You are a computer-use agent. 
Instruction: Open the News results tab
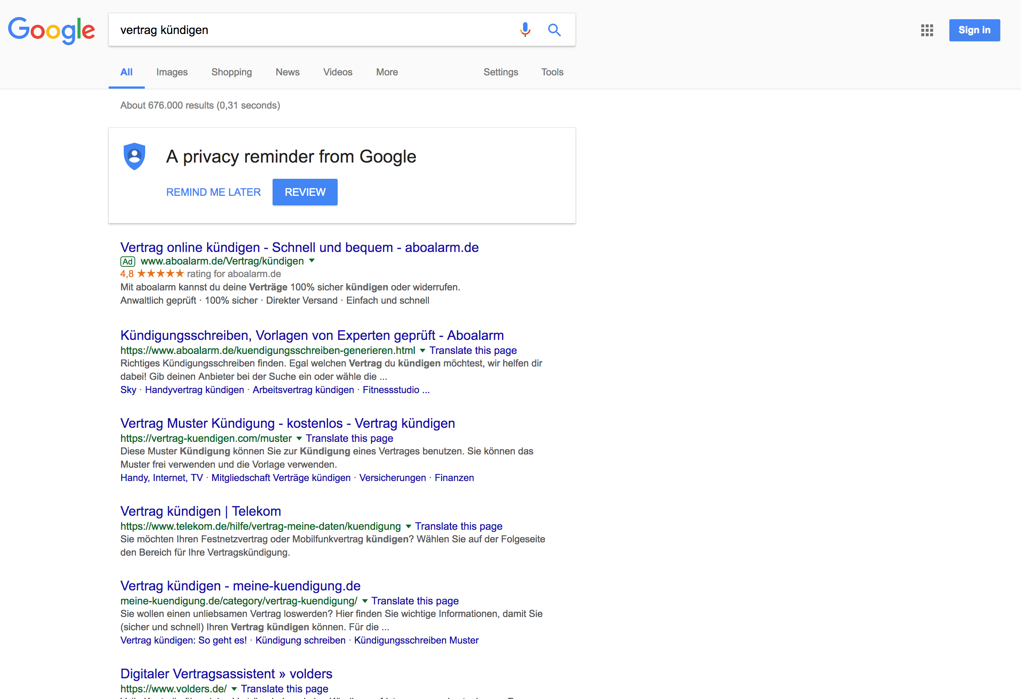[x=287, y=72]
